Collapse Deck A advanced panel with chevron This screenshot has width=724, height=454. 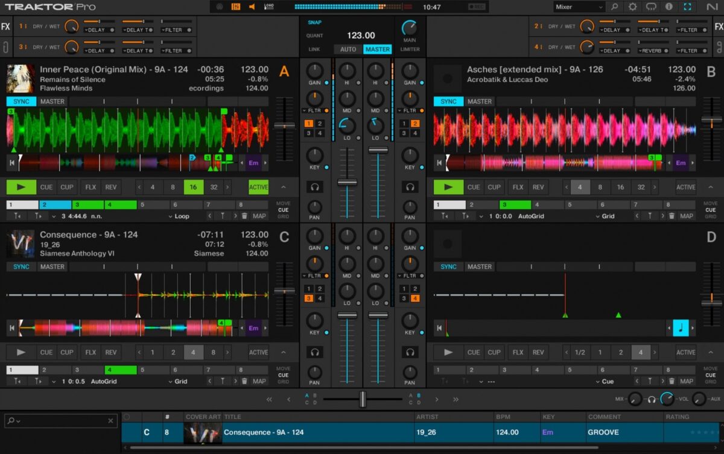coord(284,187)
